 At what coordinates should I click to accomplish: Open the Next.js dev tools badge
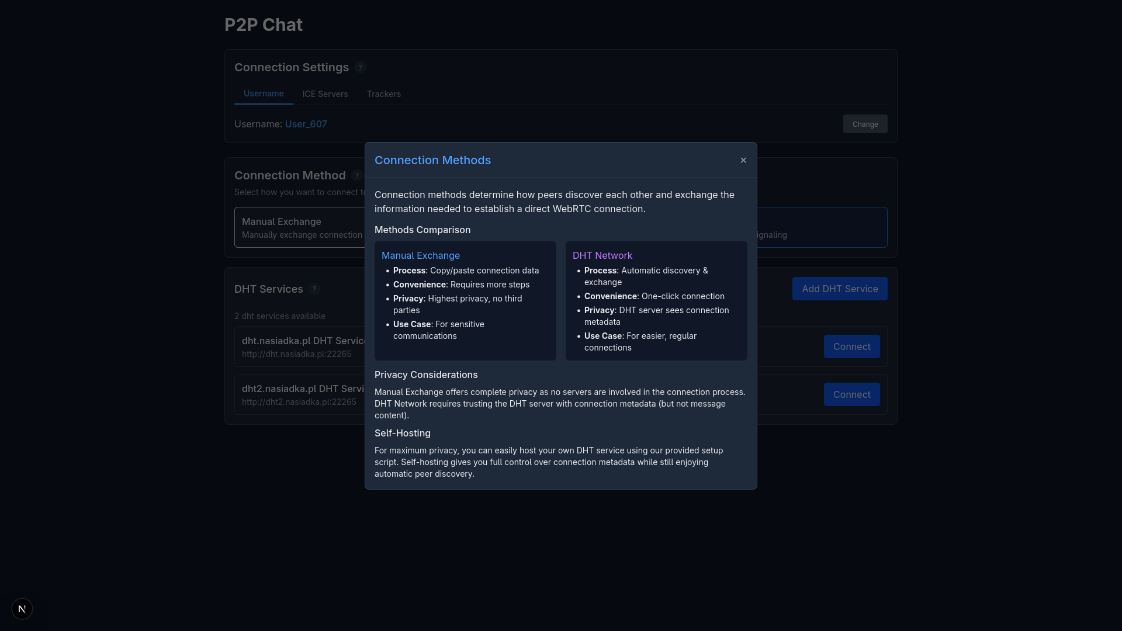[x=22, y=609]
